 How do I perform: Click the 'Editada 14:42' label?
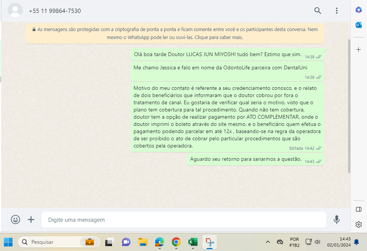tap(302, 148)
